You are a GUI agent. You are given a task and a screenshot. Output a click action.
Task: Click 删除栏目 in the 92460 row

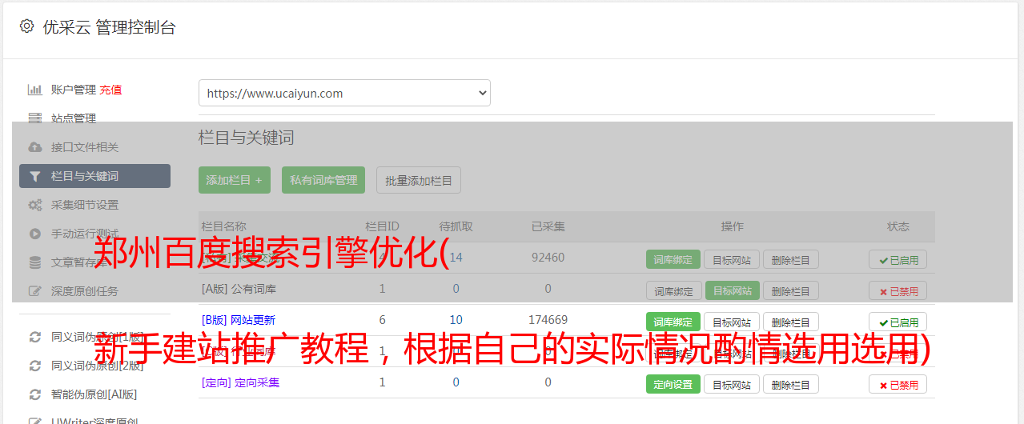pos(790,259)
